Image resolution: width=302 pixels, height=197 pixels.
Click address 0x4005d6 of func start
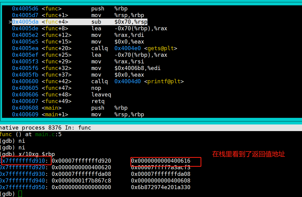(25, 8)
